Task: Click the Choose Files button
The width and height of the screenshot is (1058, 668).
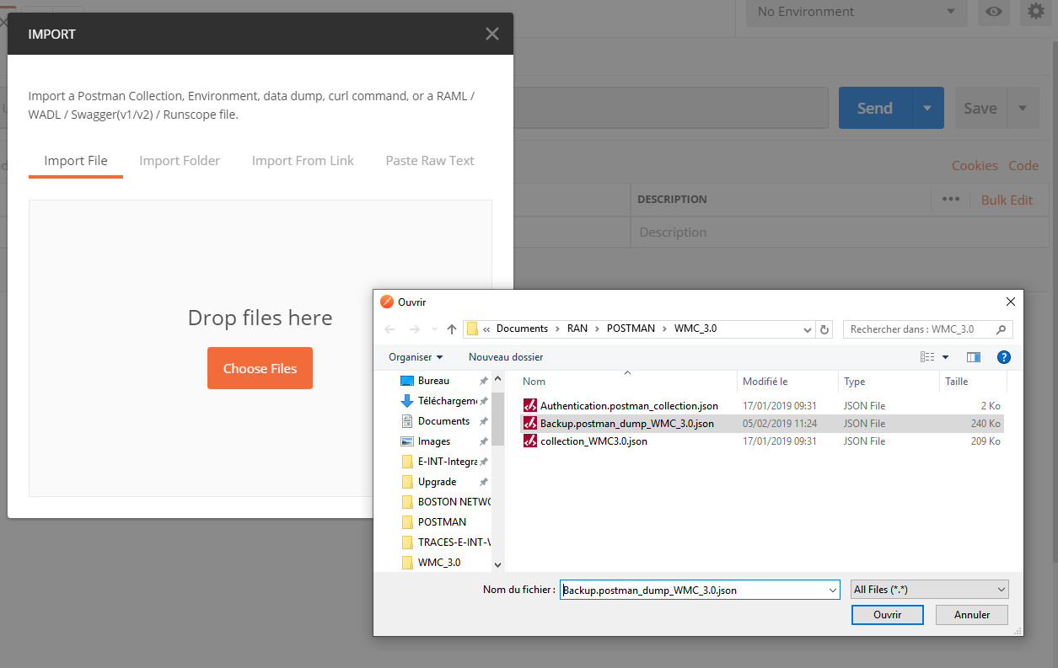Action: pos(260,368)
